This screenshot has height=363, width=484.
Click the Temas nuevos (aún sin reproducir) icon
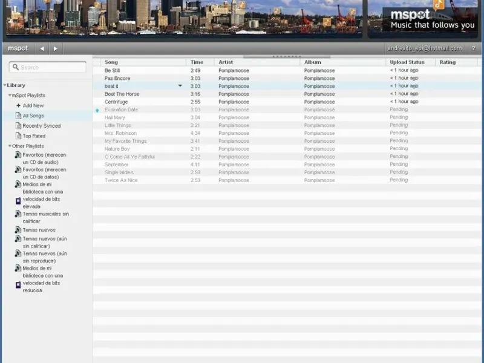18,253
